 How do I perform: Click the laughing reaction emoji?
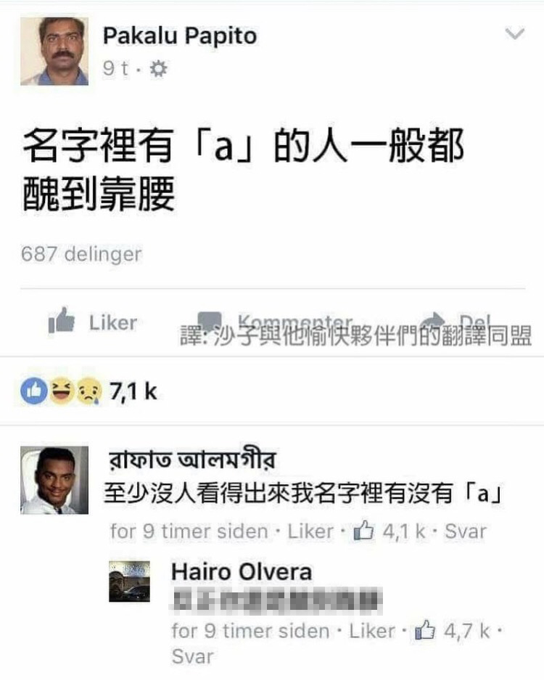(61, 391)
